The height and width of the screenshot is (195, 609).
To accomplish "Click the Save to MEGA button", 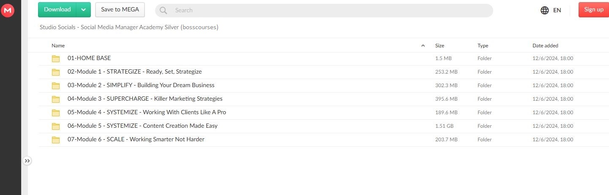I will tap(120, 10).
